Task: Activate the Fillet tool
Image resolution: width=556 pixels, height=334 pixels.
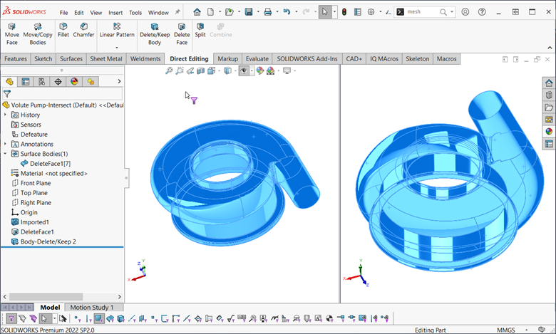Action: (x=63, y=30)
